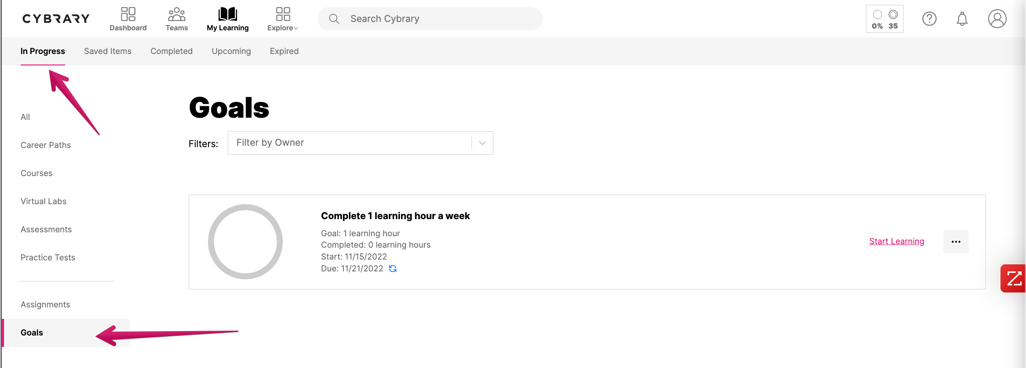This screenshot has width=1026, height=368.
Task: Click the goal title 'Complete 1 learning hour a week'
Action: coord(395,216)
